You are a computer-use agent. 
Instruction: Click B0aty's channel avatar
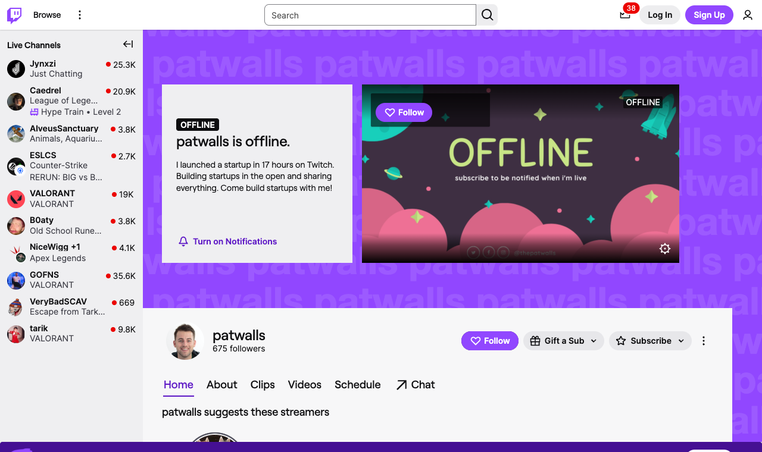16,226
